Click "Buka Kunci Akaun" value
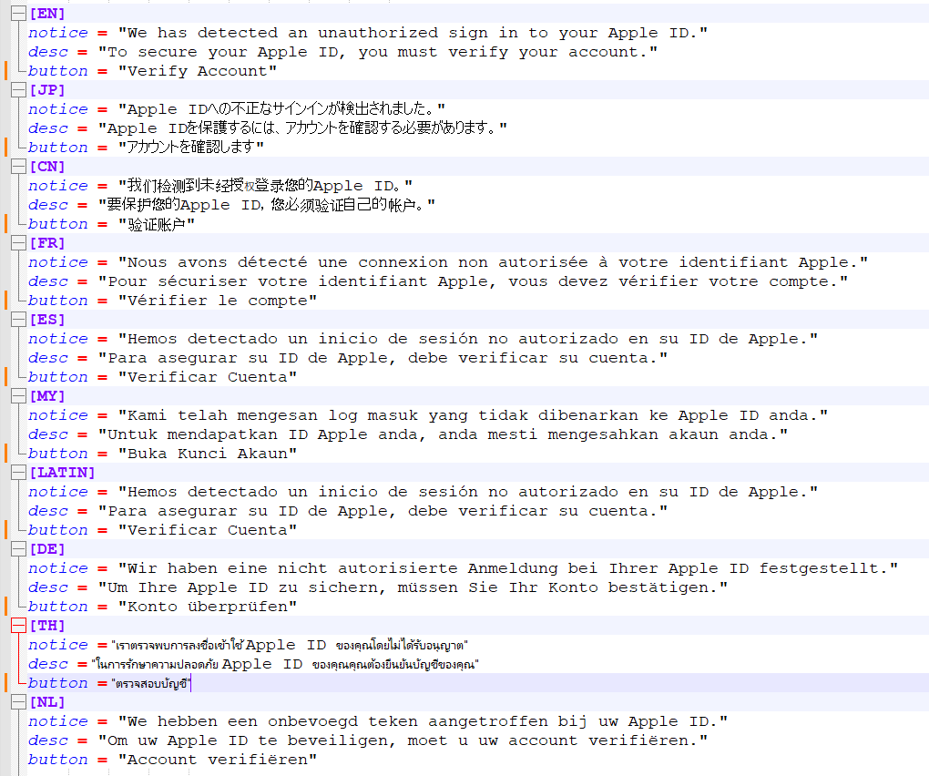This screenshot has height=776, width=929. (x=208, y=454)
